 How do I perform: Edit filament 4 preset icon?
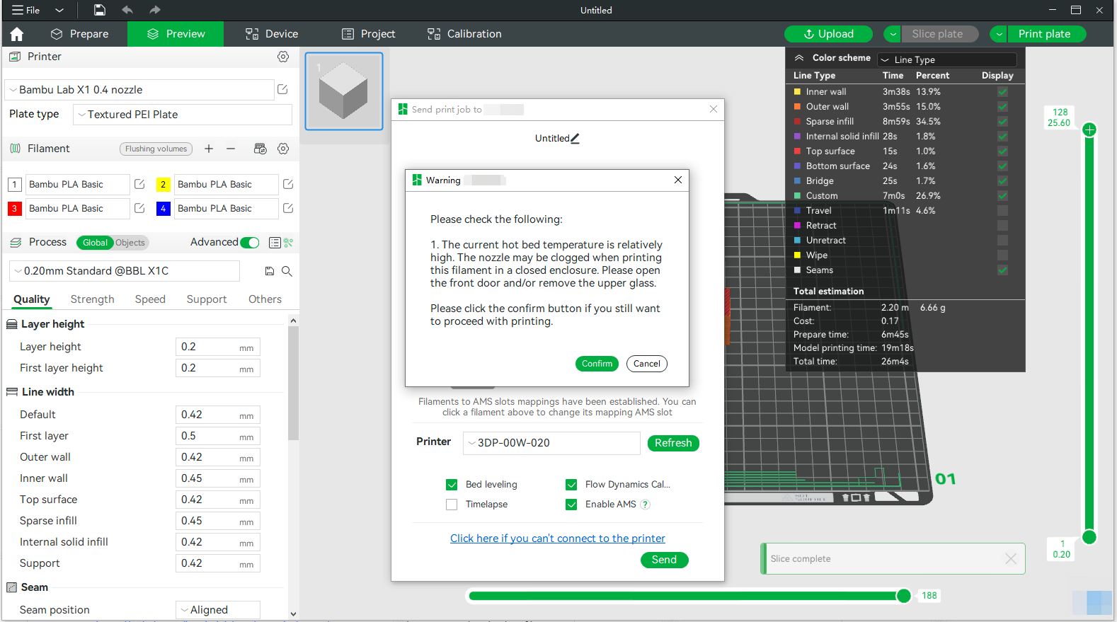click(288, 208)
